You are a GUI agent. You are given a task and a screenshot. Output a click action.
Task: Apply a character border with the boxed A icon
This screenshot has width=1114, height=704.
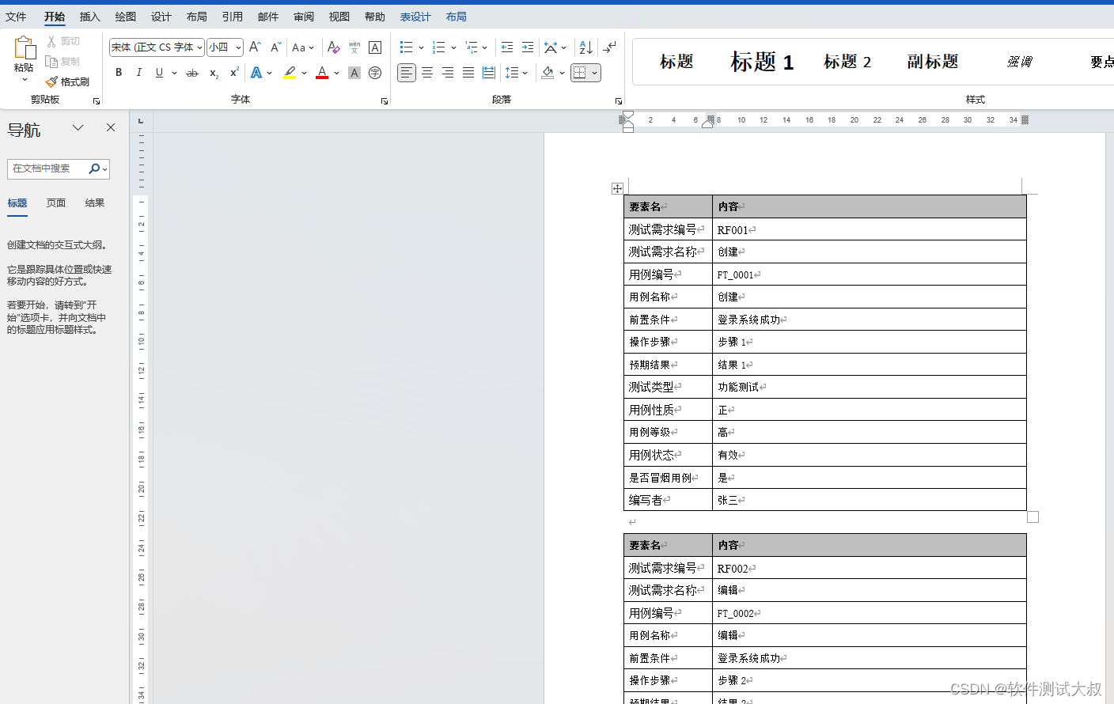375,47
